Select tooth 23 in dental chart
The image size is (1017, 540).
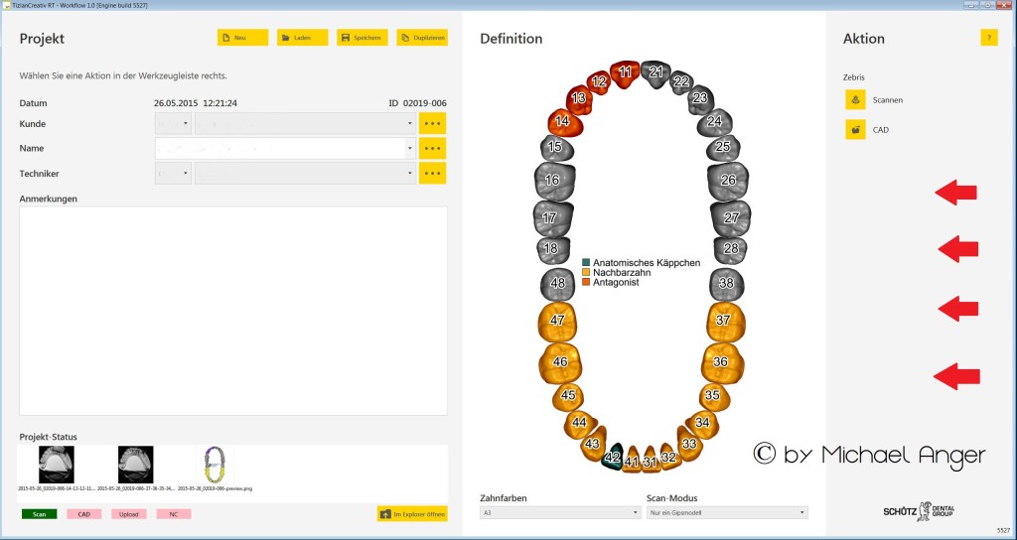tap(700, 98)
